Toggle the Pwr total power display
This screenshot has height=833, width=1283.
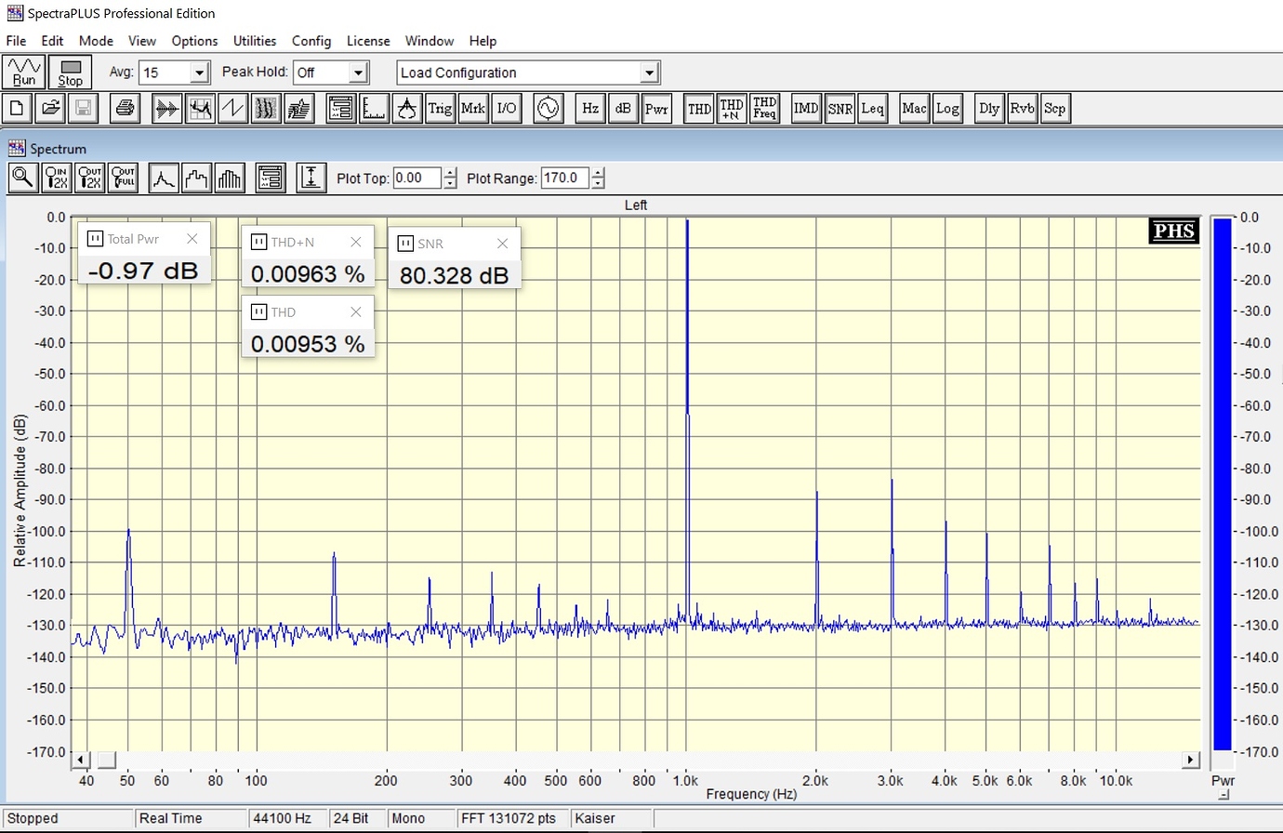point(656,109)
